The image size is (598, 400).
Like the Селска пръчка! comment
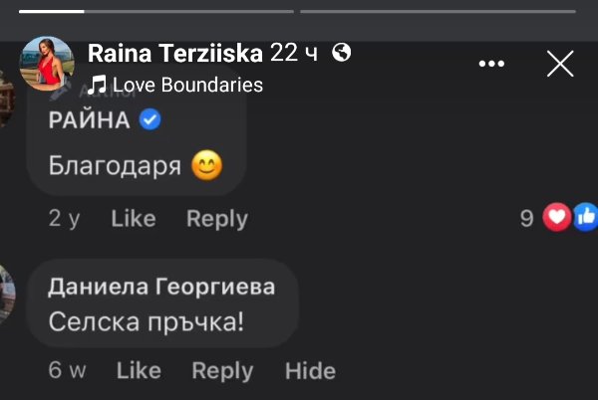click(139, 370)
